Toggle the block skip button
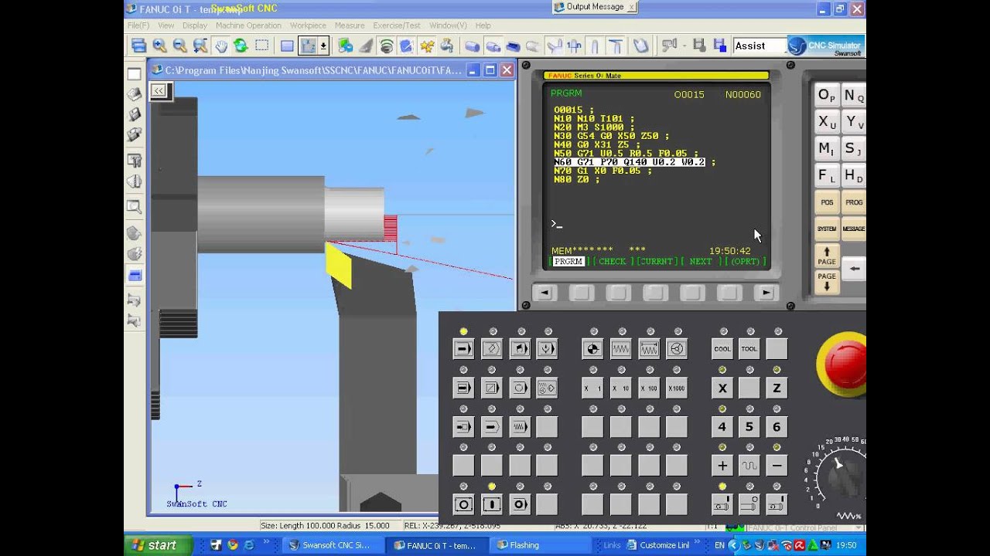Viewport: 990px width, 556px height. [492, 388]
